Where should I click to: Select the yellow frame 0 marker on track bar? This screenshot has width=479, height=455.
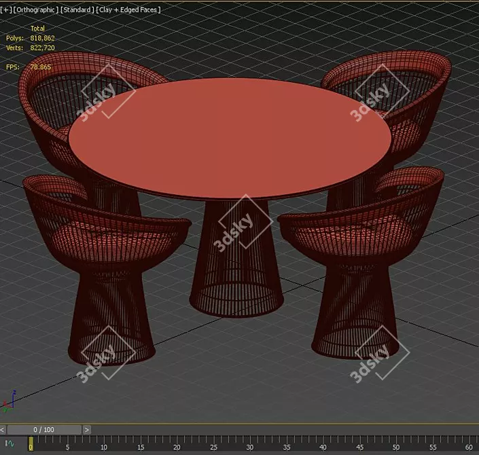31,443
